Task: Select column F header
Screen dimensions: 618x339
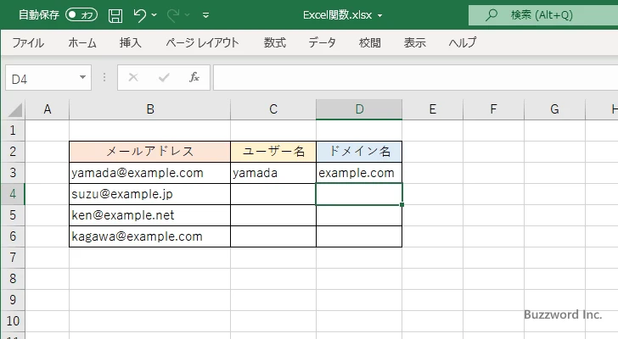Action: pos(493,109)
